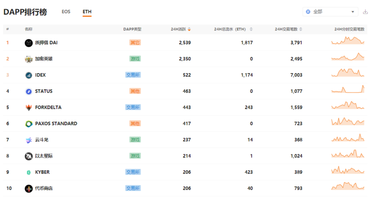Click the 以太星际 transaction sparkline chart
Screen dimensions: 372x198
(348, 153)
